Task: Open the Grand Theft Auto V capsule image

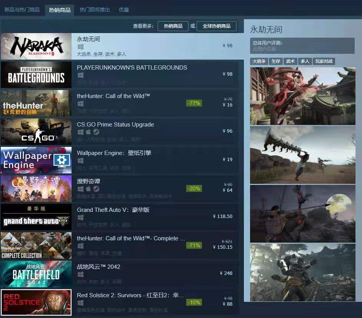Action: tap(36, 217)
